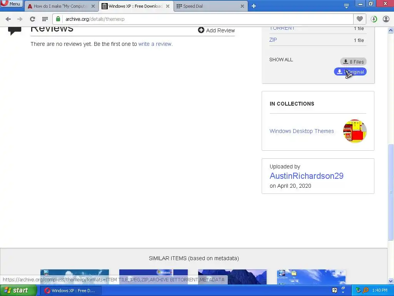Open the Windows Start button
The image size is (394, 296).
click(18, 291)
